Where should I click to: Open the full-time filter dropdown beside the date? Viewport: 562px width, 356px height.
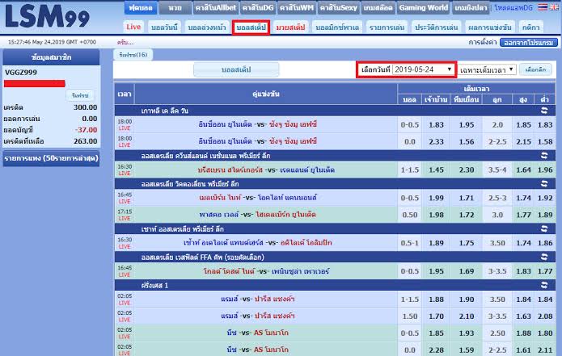[x=488, y=69]
